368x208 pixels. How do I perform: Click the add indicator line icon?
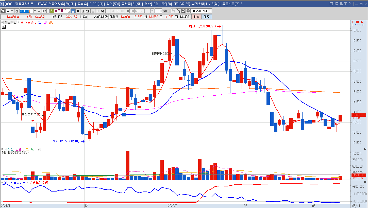coord(178,11)
